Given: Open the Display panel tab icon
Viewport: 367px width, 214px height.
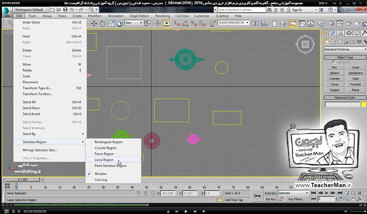Looking at the screenshot, I should tap(356, 33).
